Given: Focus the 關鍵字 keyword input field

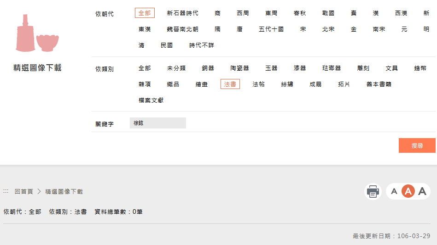Looking at the screenshot, I should (x=158, y=123).
